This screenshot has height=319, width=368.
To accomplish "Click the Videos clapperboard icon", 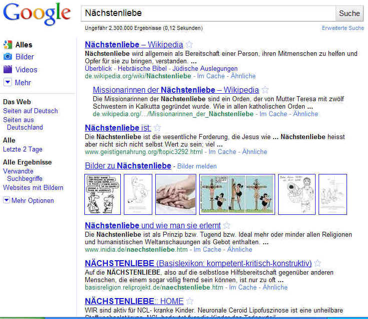I will [8, 69].
